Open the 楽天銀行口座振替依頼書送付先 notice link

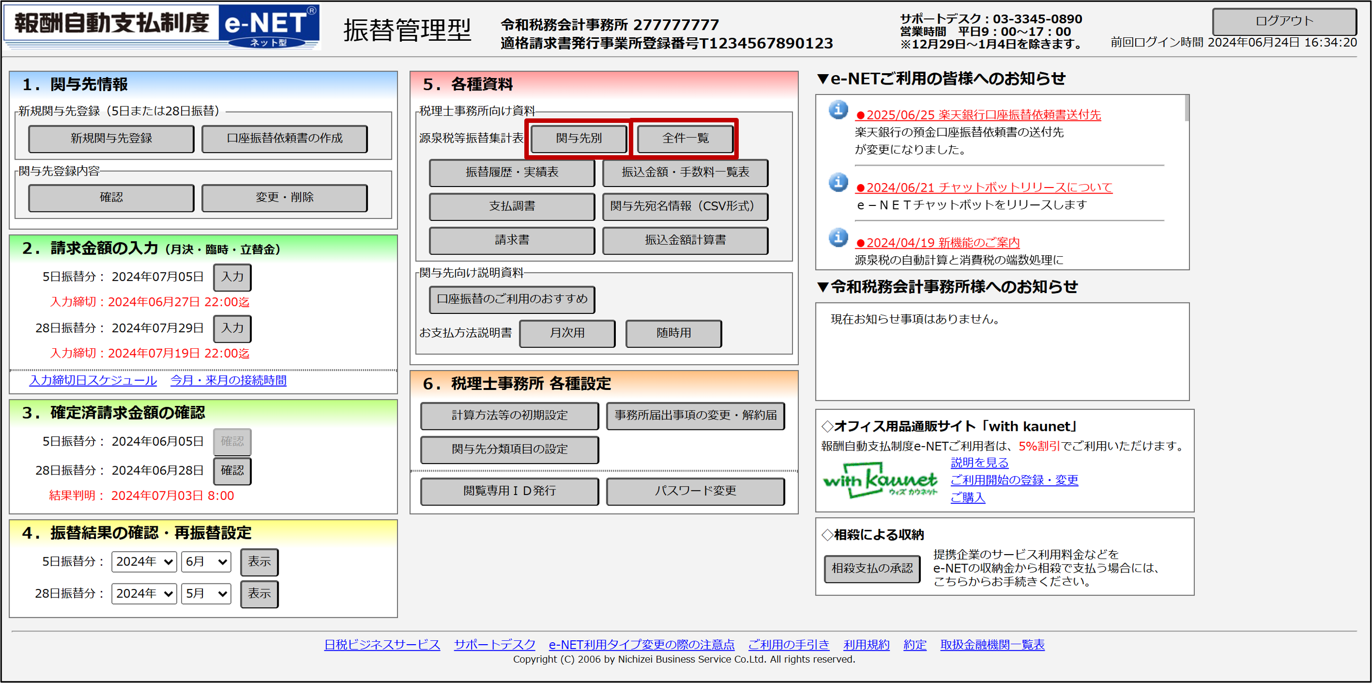pos(978,114)
